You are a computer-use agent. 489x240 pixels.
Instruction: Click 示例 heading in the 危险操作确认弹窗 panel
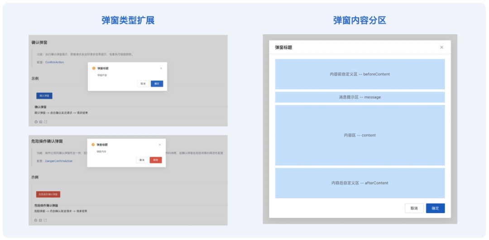[35, 177]
